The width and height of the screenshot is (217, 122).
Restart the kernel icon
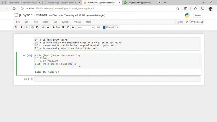pos(68,27)
